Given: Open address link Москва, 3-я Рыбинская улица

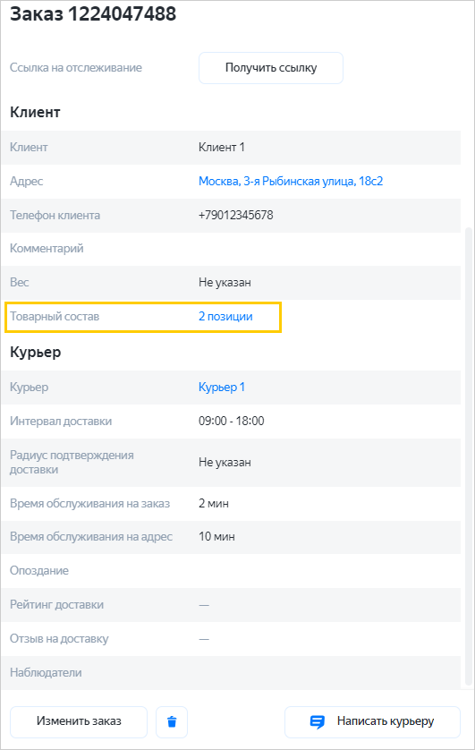Looking at the screenshot, I should pos(291,182).
